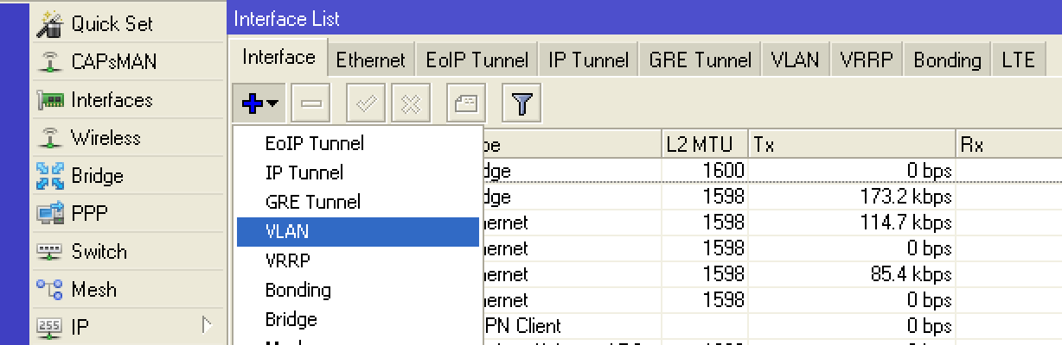Viewport: 1062px width, 345px height.
Task: Choose VLAN from the add menu
Action: click(358, 231)
